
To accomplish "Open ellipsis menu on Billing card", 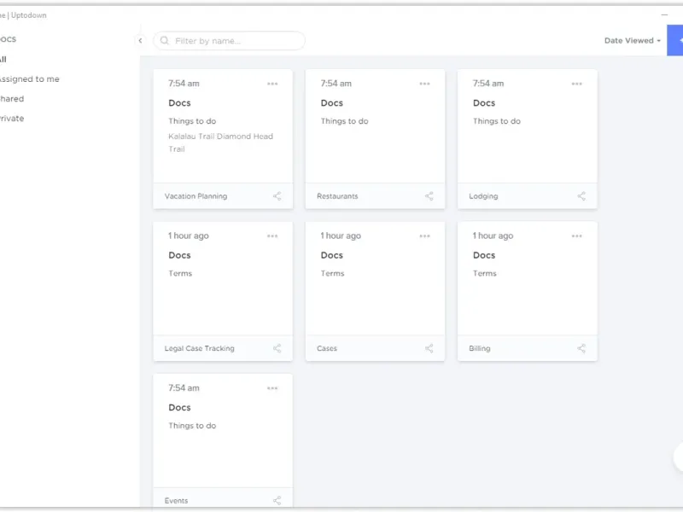I will [577, 236].
